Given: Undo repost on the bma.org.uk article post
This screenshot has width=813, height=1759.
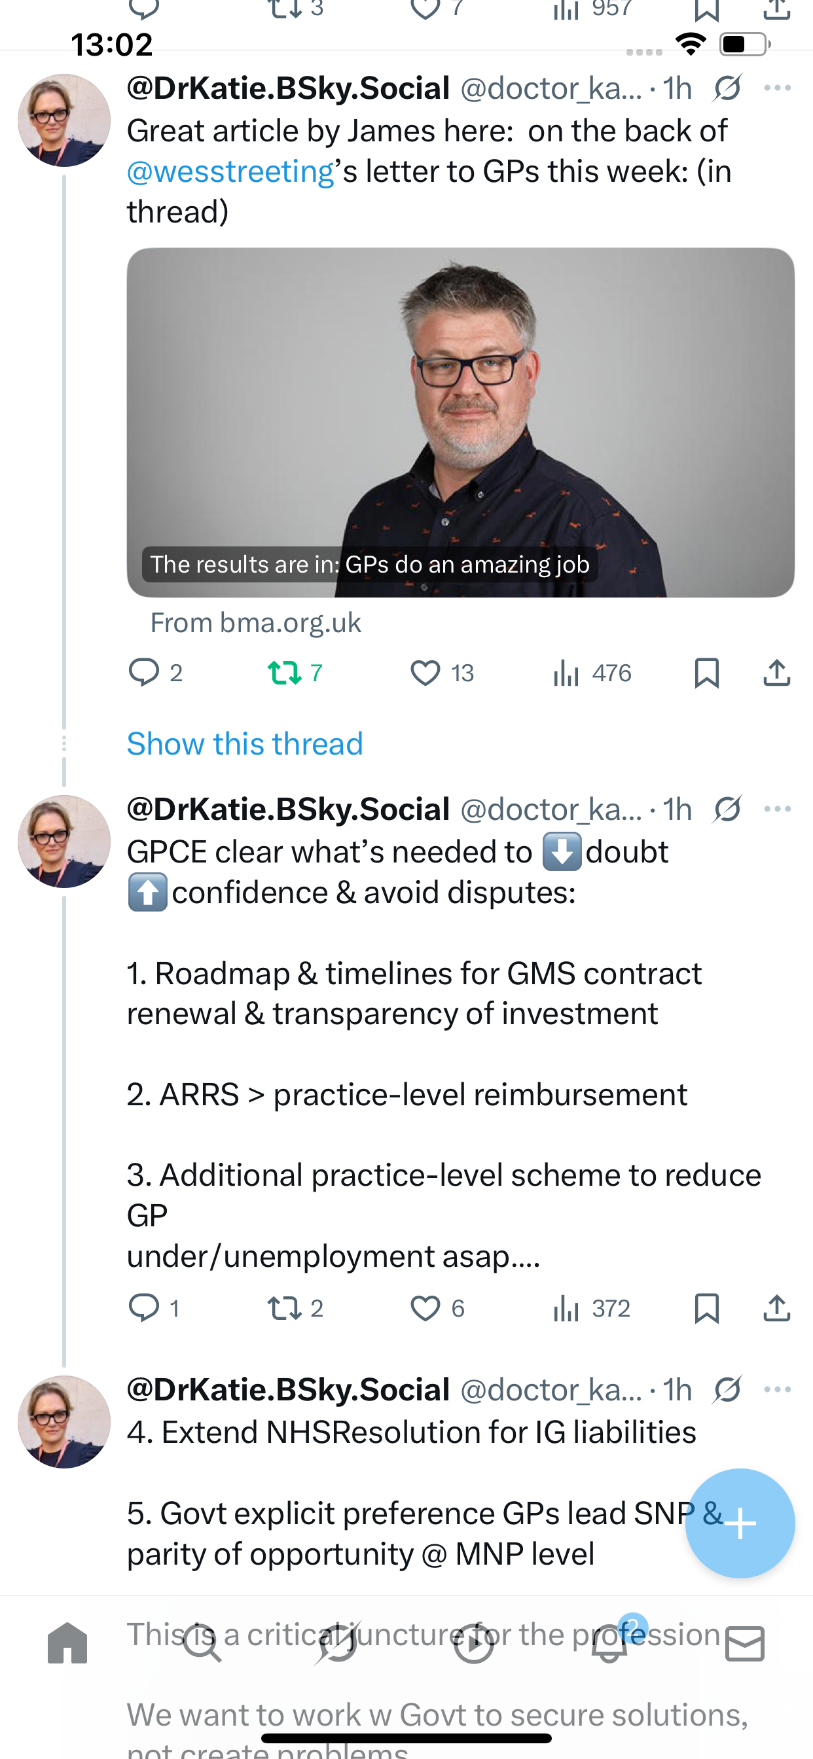Looking at the screenshot, I should pos(285,673).
